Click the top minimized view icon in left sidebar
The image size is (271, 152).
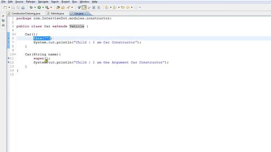[x=3, y=16]
